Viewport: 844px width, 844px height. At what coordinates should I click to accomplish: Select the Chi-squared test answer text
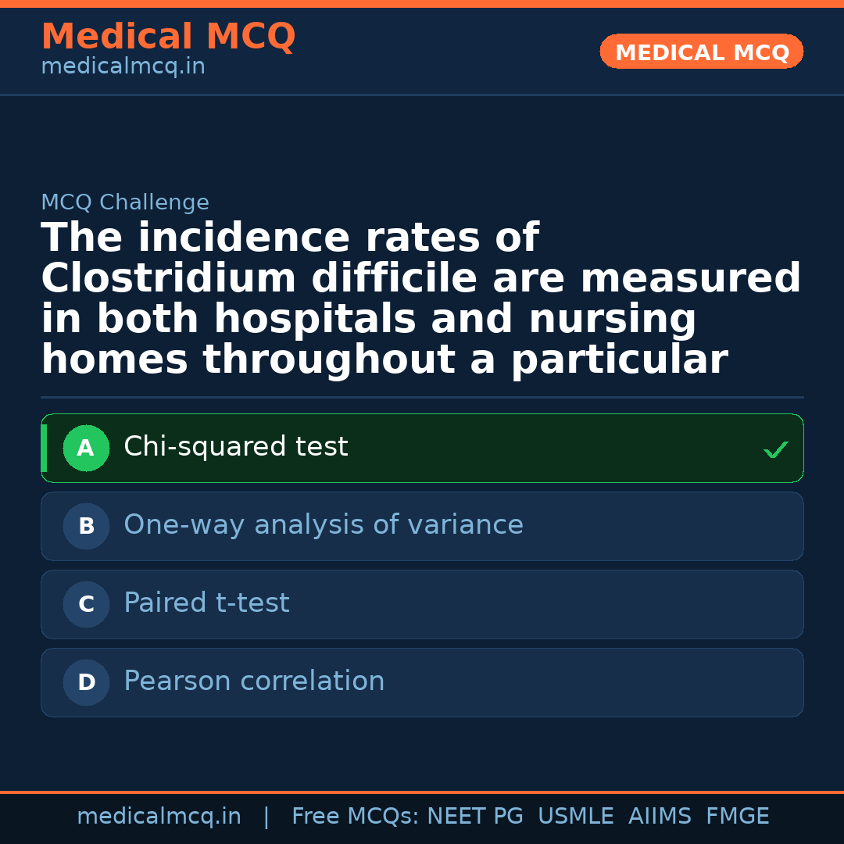pyautogui.click(x=235, y=447)
